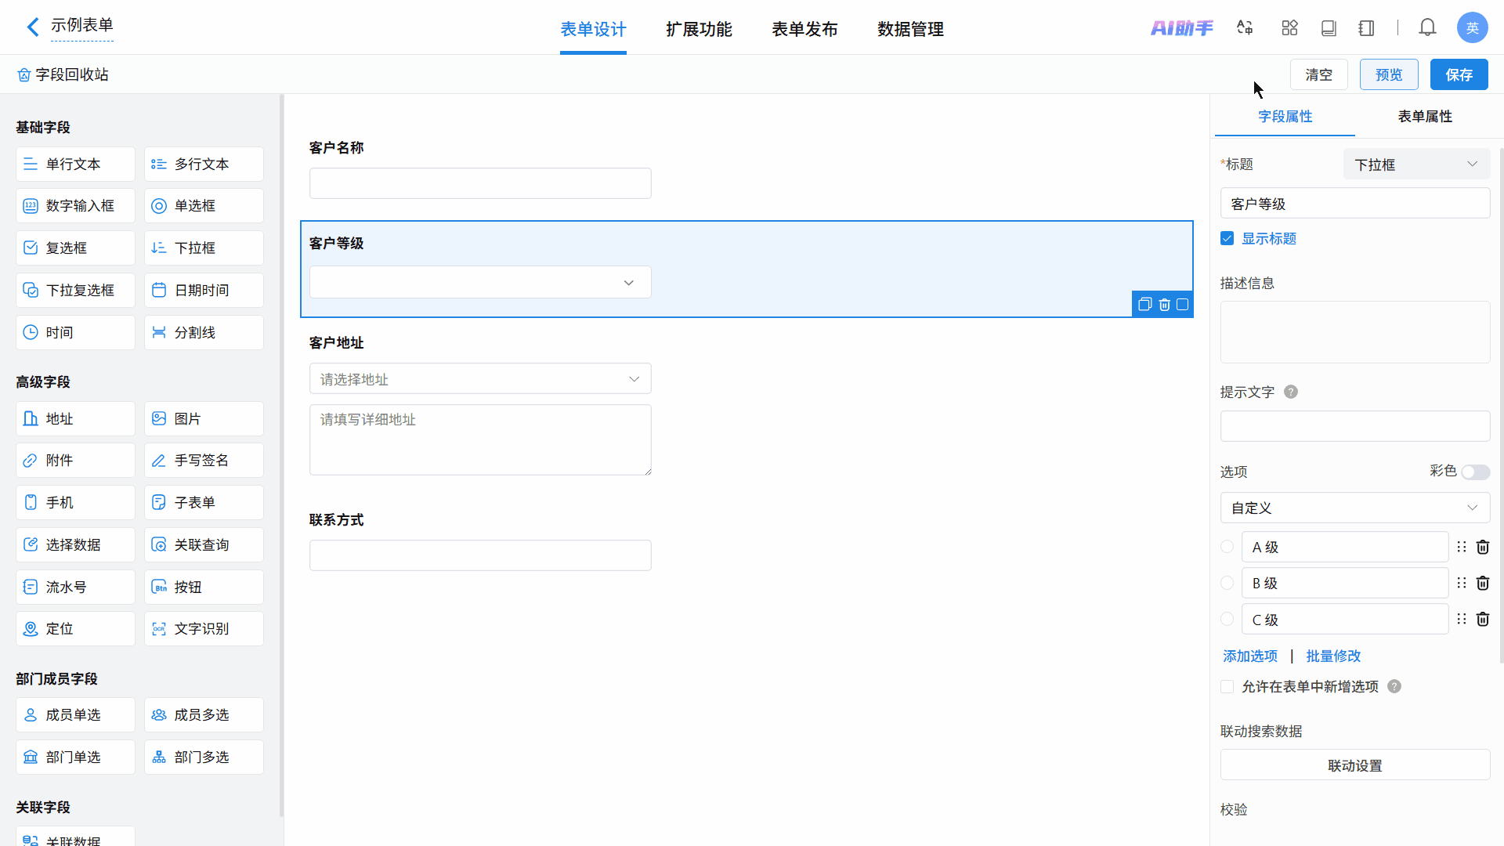Open the AI助手 assistant
The width and height of the screenshot is (1504, 846).
(1181, 28)
